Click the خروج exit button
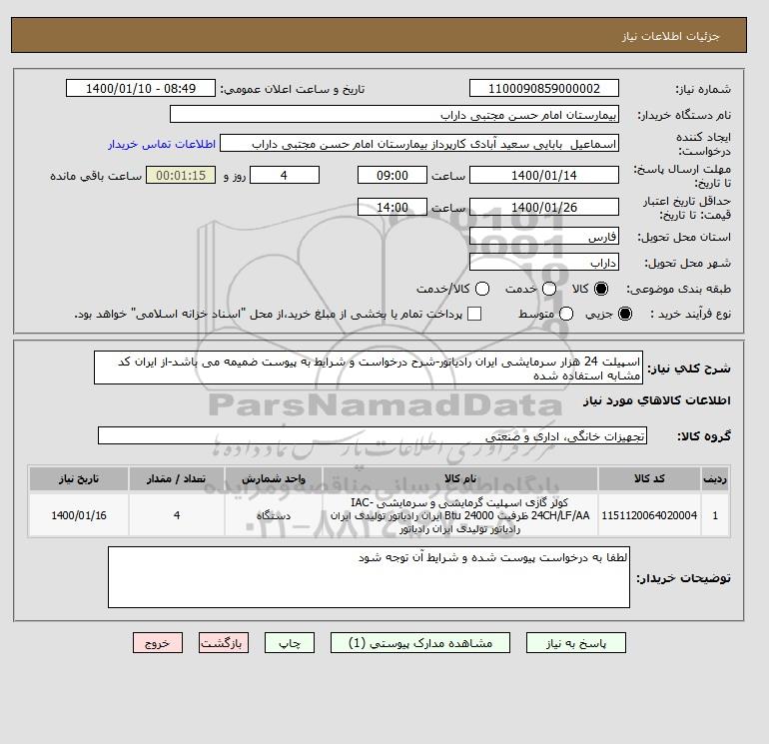This screenshot has height=744, width=769. pos(158,642)
